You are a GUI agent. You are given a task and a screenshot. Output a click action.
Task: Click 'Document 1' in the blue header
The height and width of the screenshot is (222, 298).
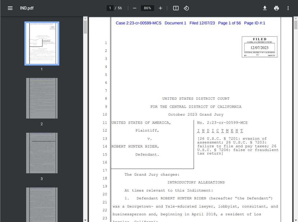pos(175,23)
